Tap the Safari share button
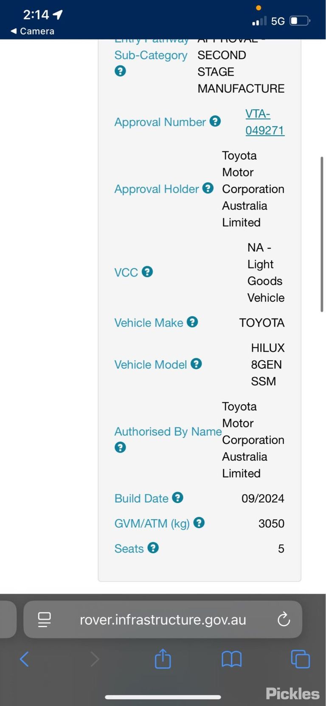The height and width of the screenshot is (706, 326). [163, 658]
